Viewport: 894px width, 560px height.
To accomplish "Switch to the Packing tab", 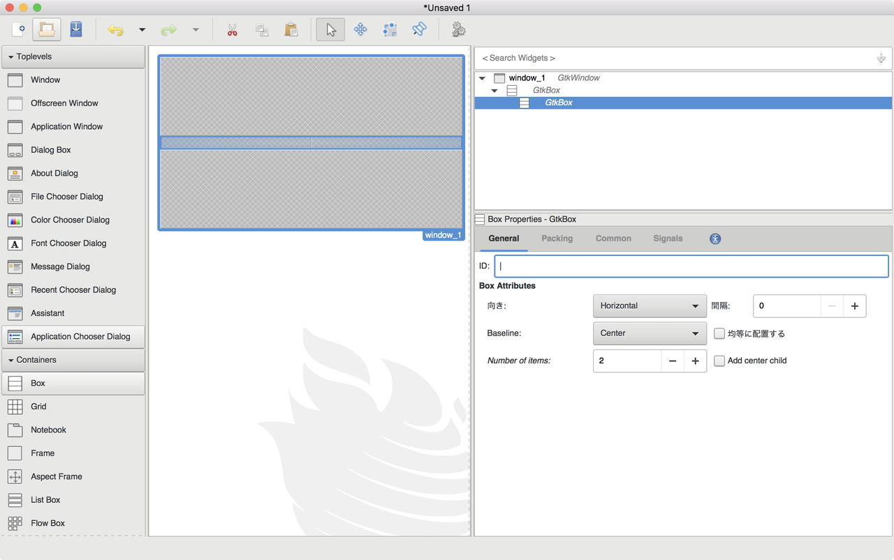I will click(x=557, y=238).
